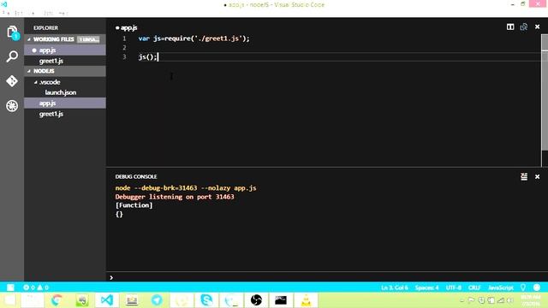Open the Search view in the activity bar

pos(12,56)
